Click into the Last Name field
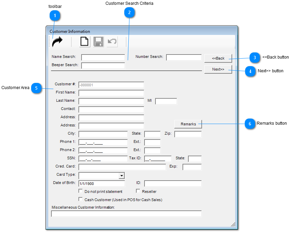The height and width of the screenshot is (234, 291). (111, 101)
